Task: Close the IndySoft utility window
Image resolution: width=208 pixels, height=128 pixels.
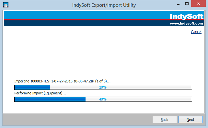Action: [x=199, y=4]
